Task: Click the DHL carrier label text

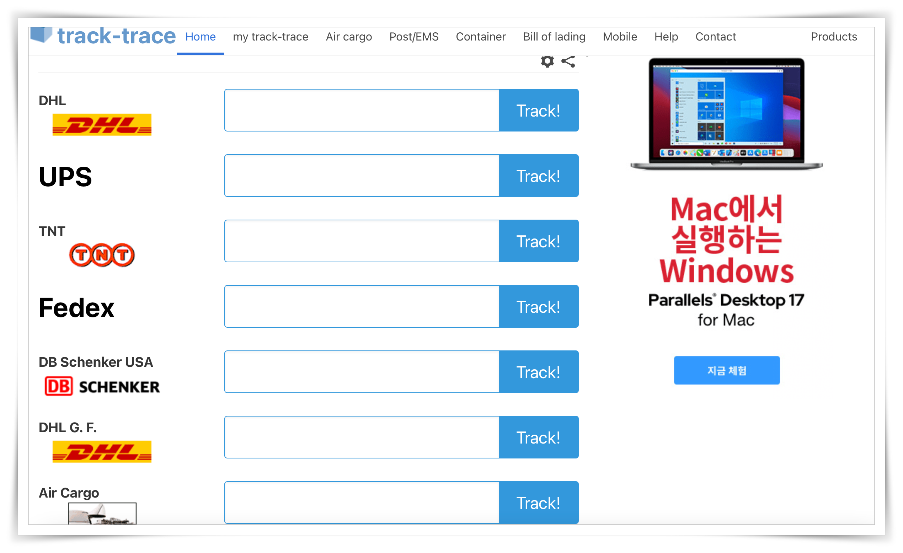Action: (x=52, y=101)
